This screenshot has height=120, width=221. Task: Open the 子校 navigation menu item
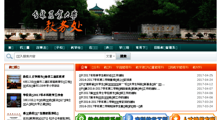(x=59, y=48)
